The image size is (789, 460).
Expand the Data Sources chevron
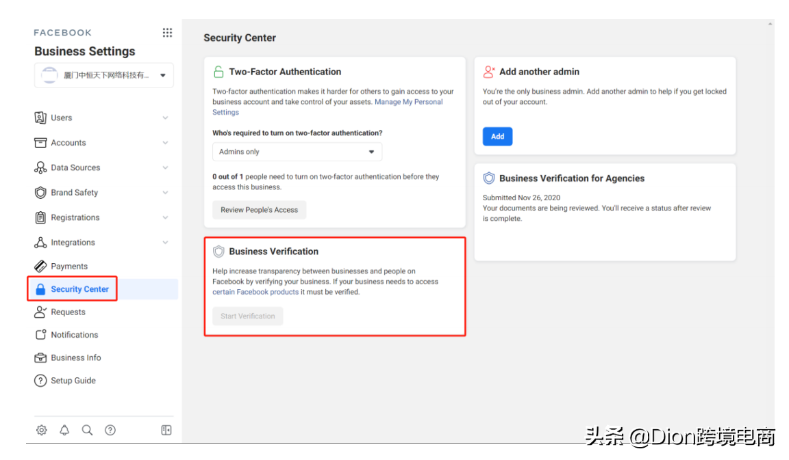165,167
